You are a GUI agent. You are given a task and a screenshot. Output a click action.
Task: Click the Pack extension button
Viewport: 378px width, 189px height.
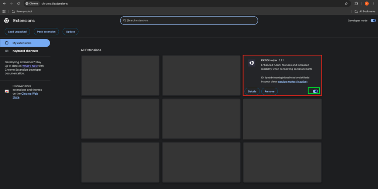click(x=46, y=32)
